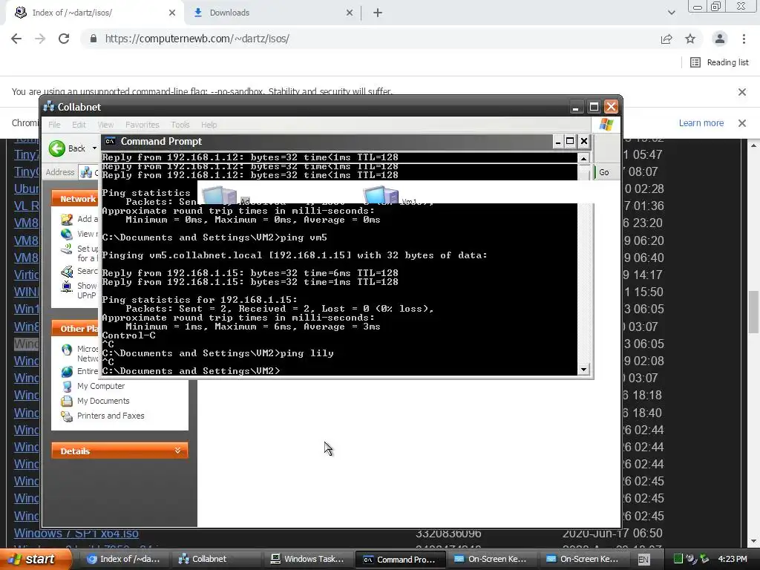
Task: Open the Chrome profile avatar menu
Action: 720,39
